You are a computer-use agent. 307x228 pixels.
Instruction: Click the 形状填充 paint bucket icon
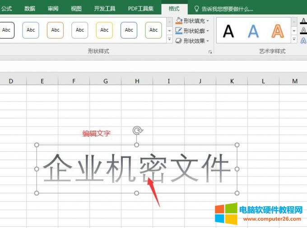pos(179,21)
